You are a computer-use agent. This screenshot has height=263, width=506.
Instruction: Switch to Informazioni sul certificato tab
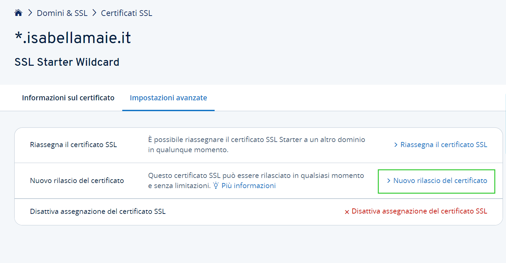(x=68, y=98)
